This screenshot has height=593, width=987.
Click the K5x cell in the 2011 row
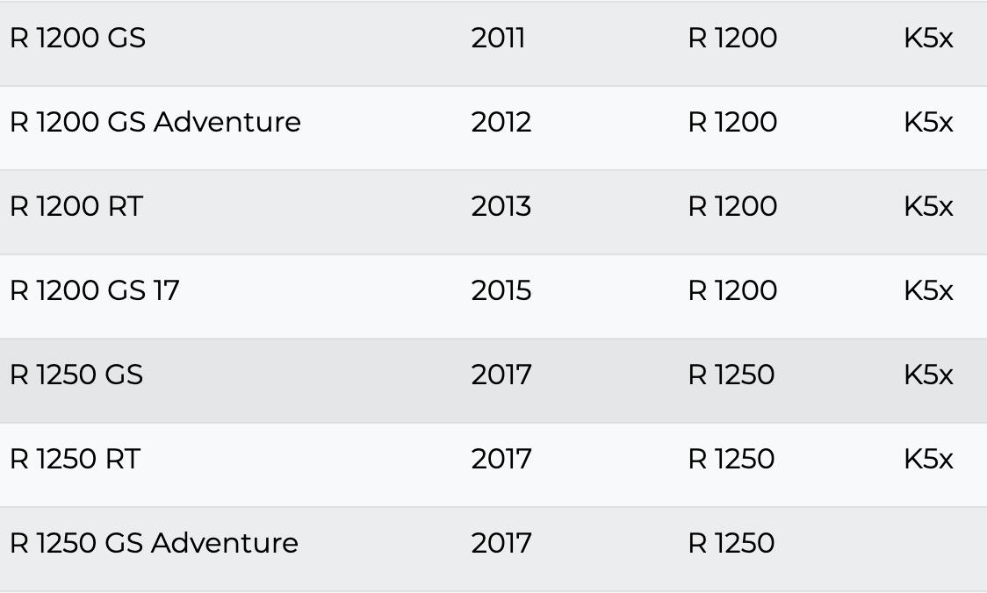point(927,39)
